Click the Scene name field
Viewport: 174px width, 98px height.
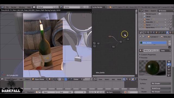pos(72,7)
